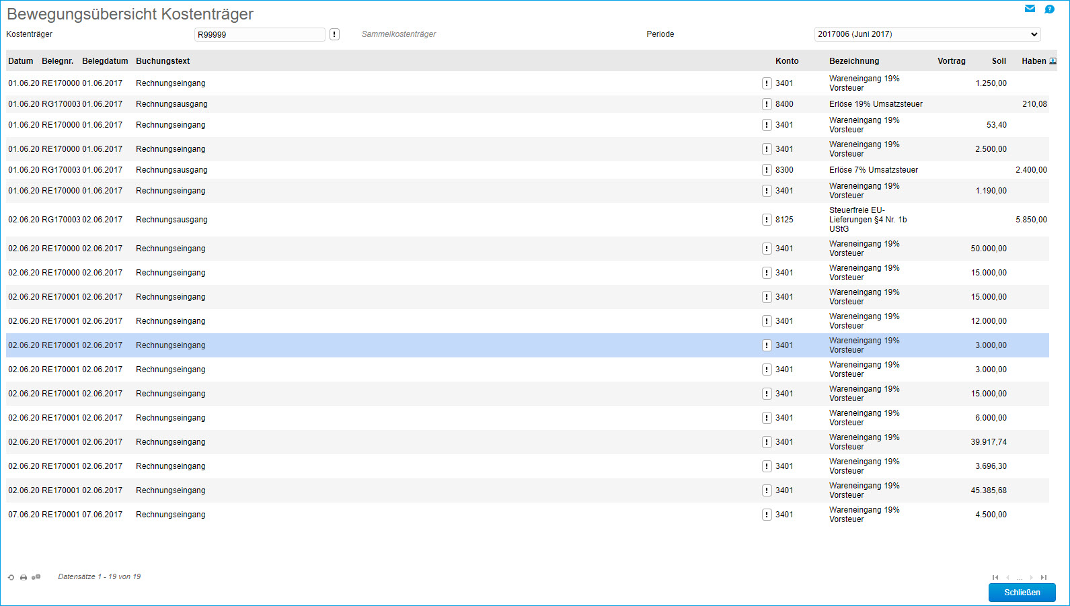Open the gears settings icon in footer

coord(36,577)
